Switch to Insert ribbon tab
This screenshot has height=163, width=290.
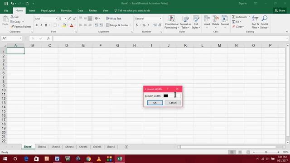(32, 10)
